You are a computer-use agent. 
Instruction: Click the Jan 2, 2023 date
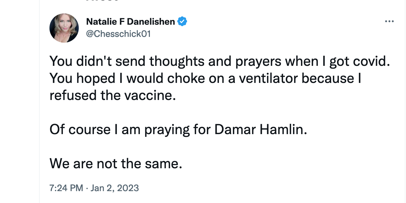115,188
